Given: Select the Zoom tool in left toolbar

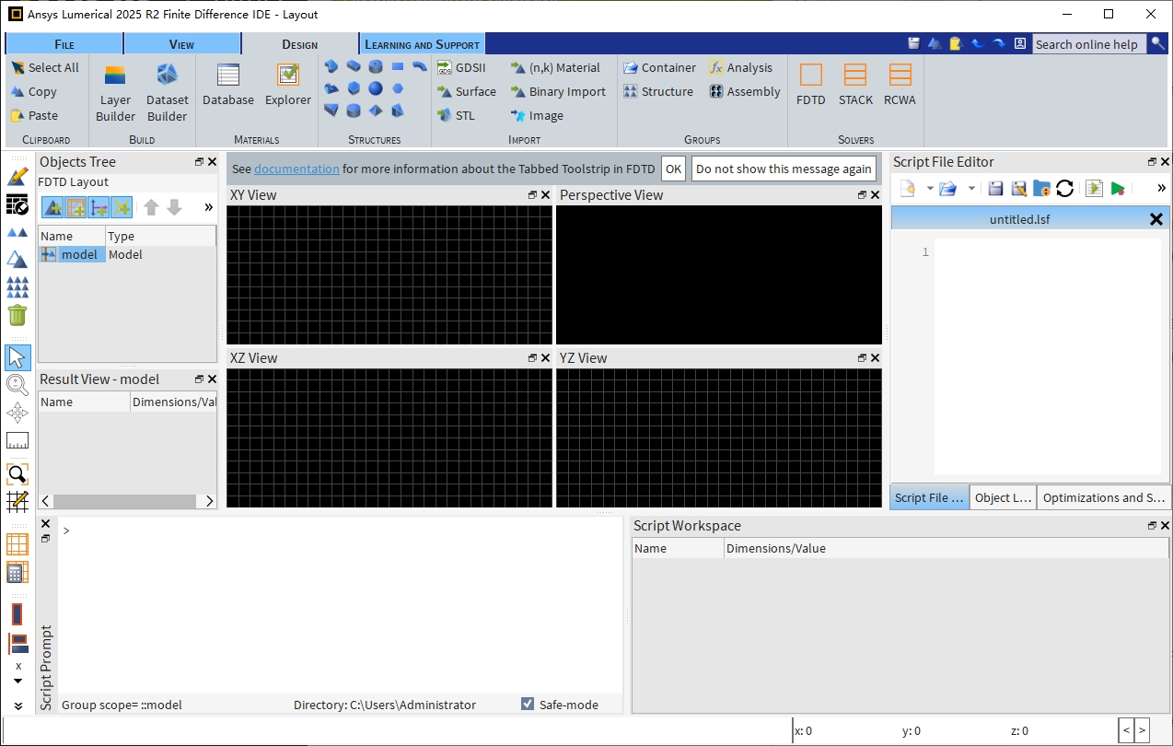Looking at the screenshot, I should click(17, 385).
